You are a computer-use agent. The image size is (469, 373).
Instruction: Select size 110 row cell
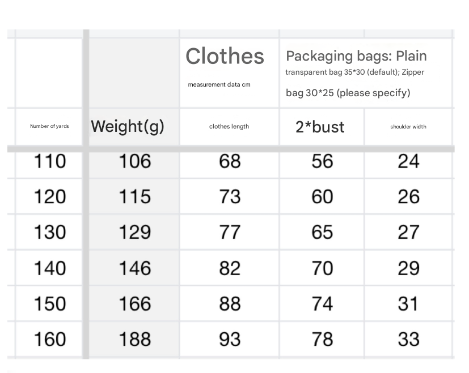tap(50, 161)
